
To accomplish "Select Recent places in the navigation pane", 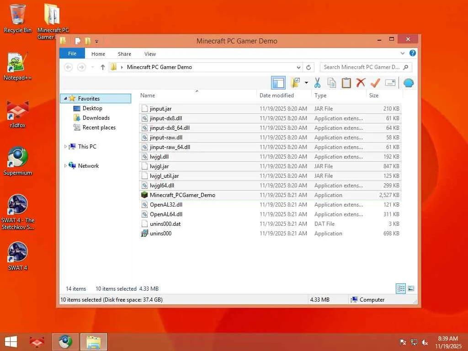I will [x=99, y=128].
